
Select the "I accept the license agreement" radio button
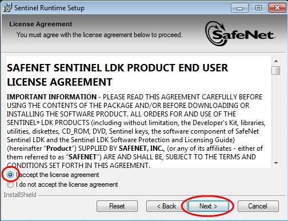pos(10,175)
